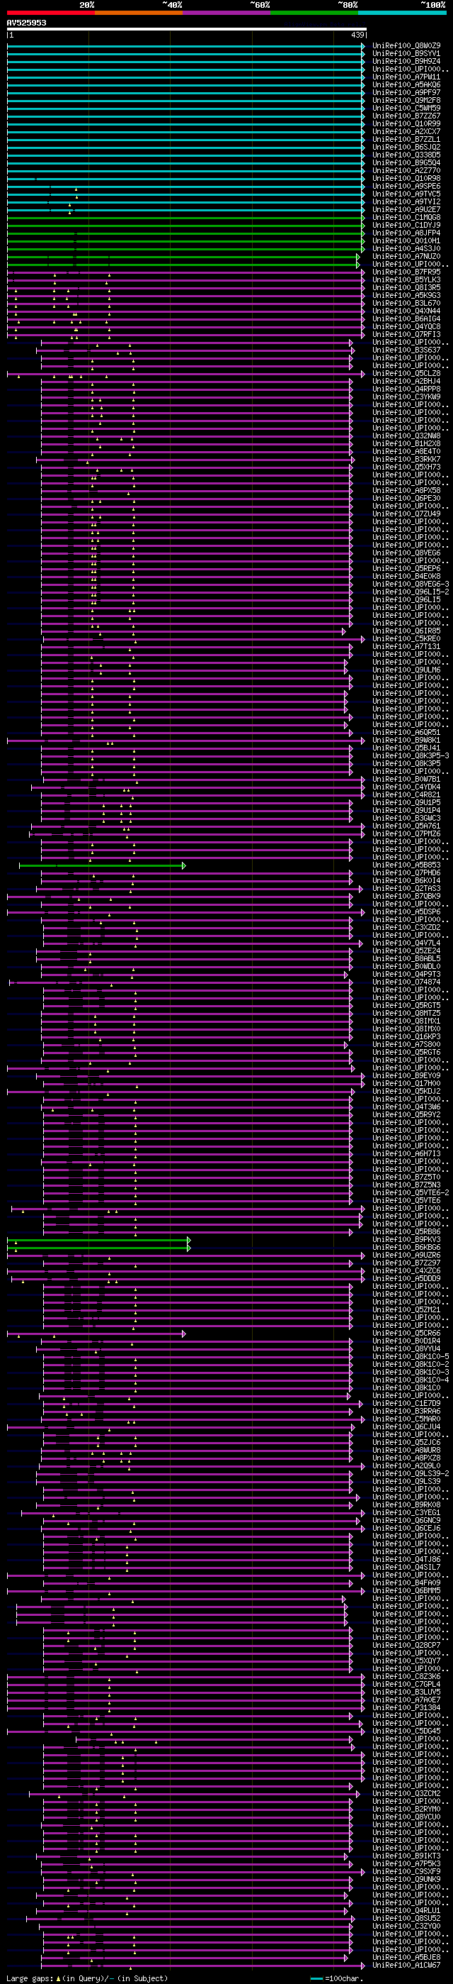Click the purple ~60% identity legend segment
453x1984 pixels.
[226, 12]
